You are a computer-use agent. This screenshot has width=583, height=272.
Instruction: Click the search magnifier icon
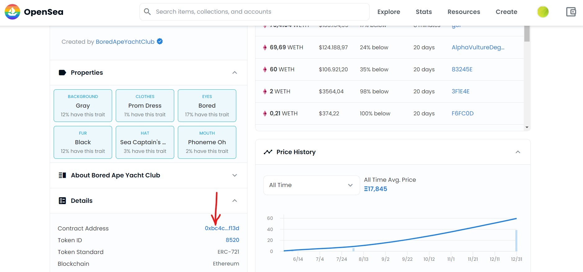pyautogui.click(x=147, y=12)
